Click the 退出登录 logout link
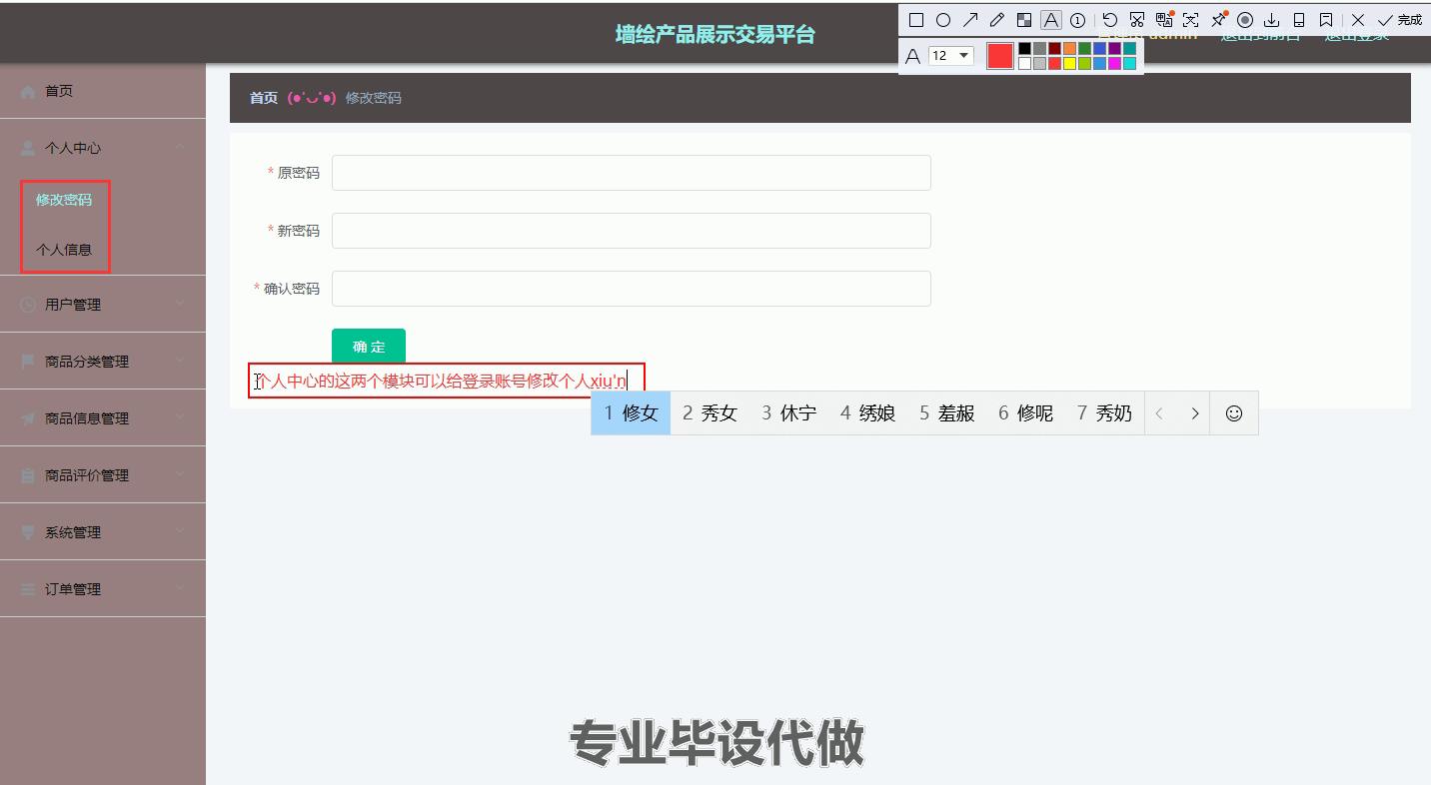 pos(1356,34)
